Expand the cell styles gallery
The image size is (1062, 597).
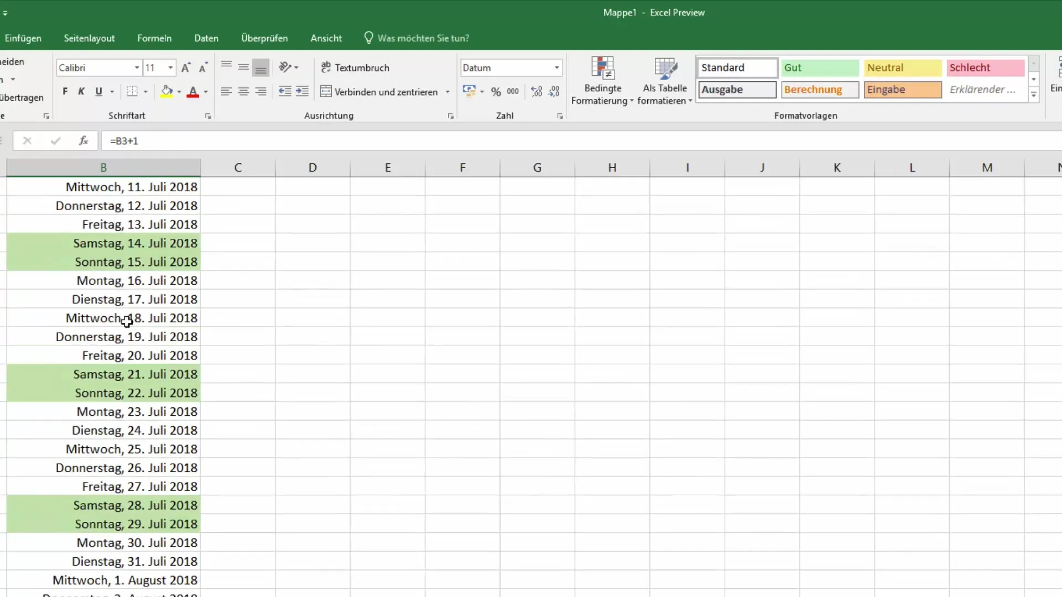(1033, 95)
